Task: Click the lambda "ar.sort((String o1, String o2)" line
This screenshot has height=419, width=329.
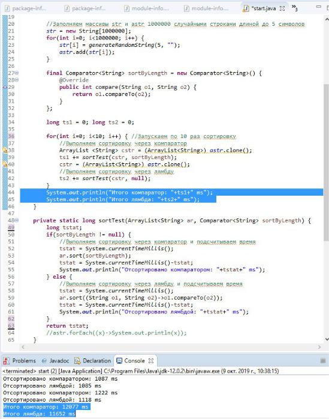Action: (x=141, y=298)
